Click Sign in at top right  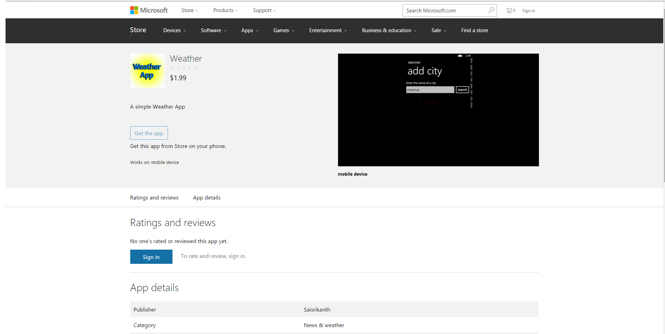click(x=529, y=11)
